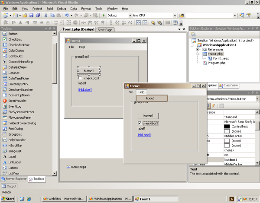
Task: Open the Any CPU platform dropdown
Action: pyautogui.click(x=175, y=16)
